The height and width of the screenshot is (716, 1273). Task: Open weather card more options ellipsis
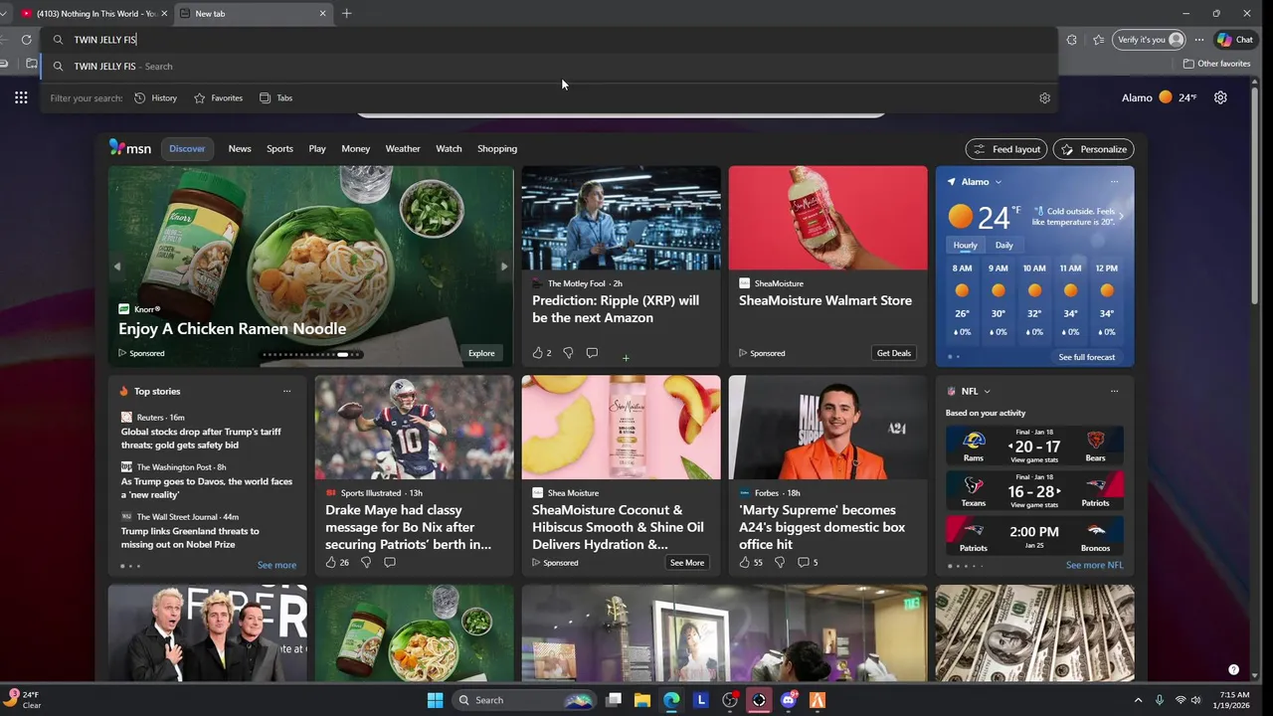click(x=1114, y=182)
